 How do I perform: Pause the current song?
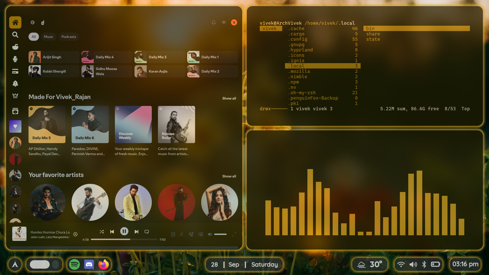[124, 231]
